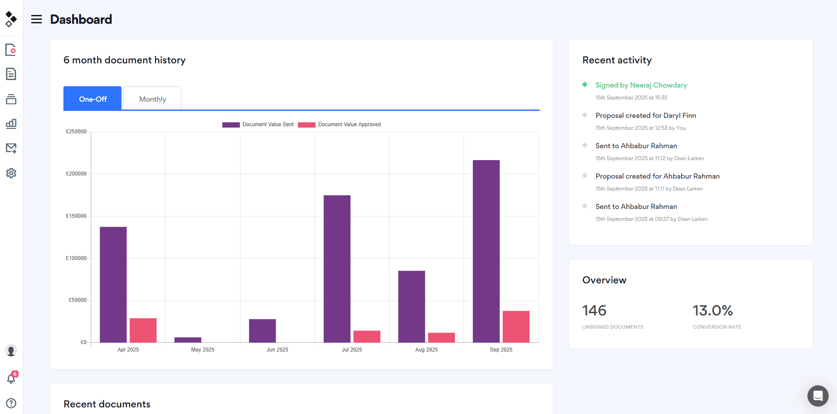Click the 146 unsigned documents figure

(x=594, y=311)
